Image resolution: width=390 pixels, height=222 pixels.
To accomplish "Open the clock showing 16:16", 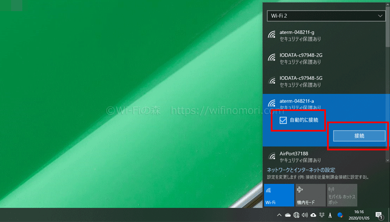I will pos(359,215).
